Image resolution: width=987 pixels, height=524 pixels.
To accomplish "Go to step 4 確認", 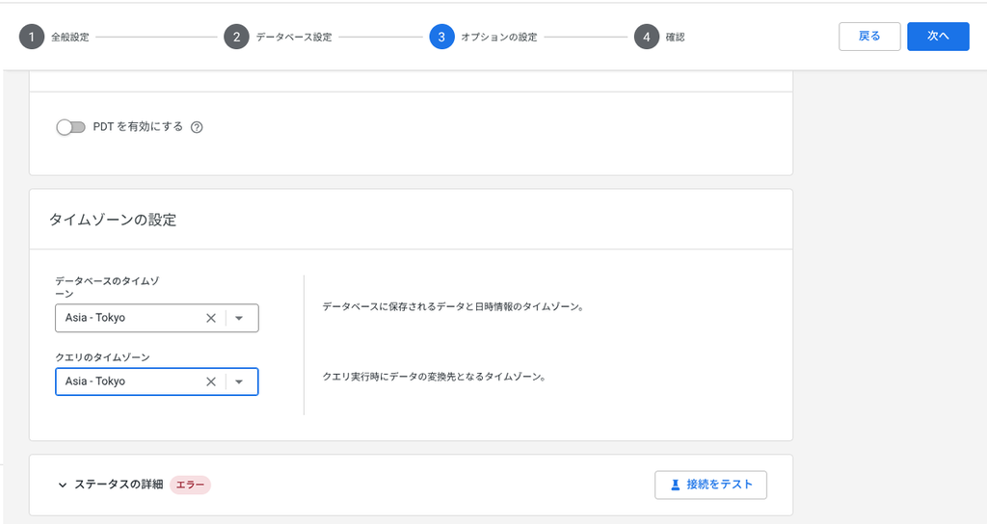I will point(659,38).
